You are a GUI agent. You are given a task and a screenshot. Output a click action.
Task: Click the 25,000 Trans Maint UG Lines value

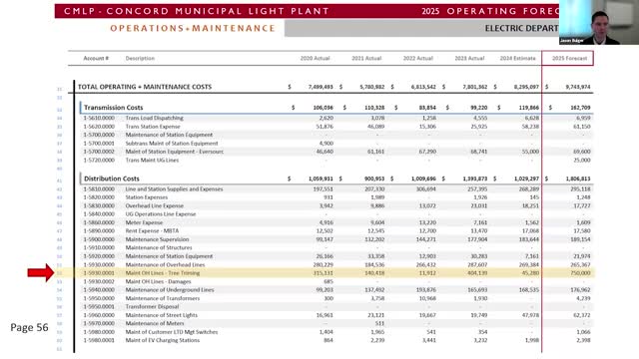[x=582, y=160]
